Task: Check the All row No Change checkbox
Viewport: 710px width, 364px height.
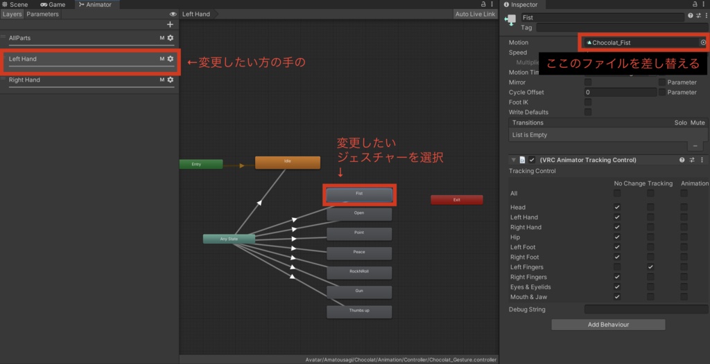Action: point(617,193)
